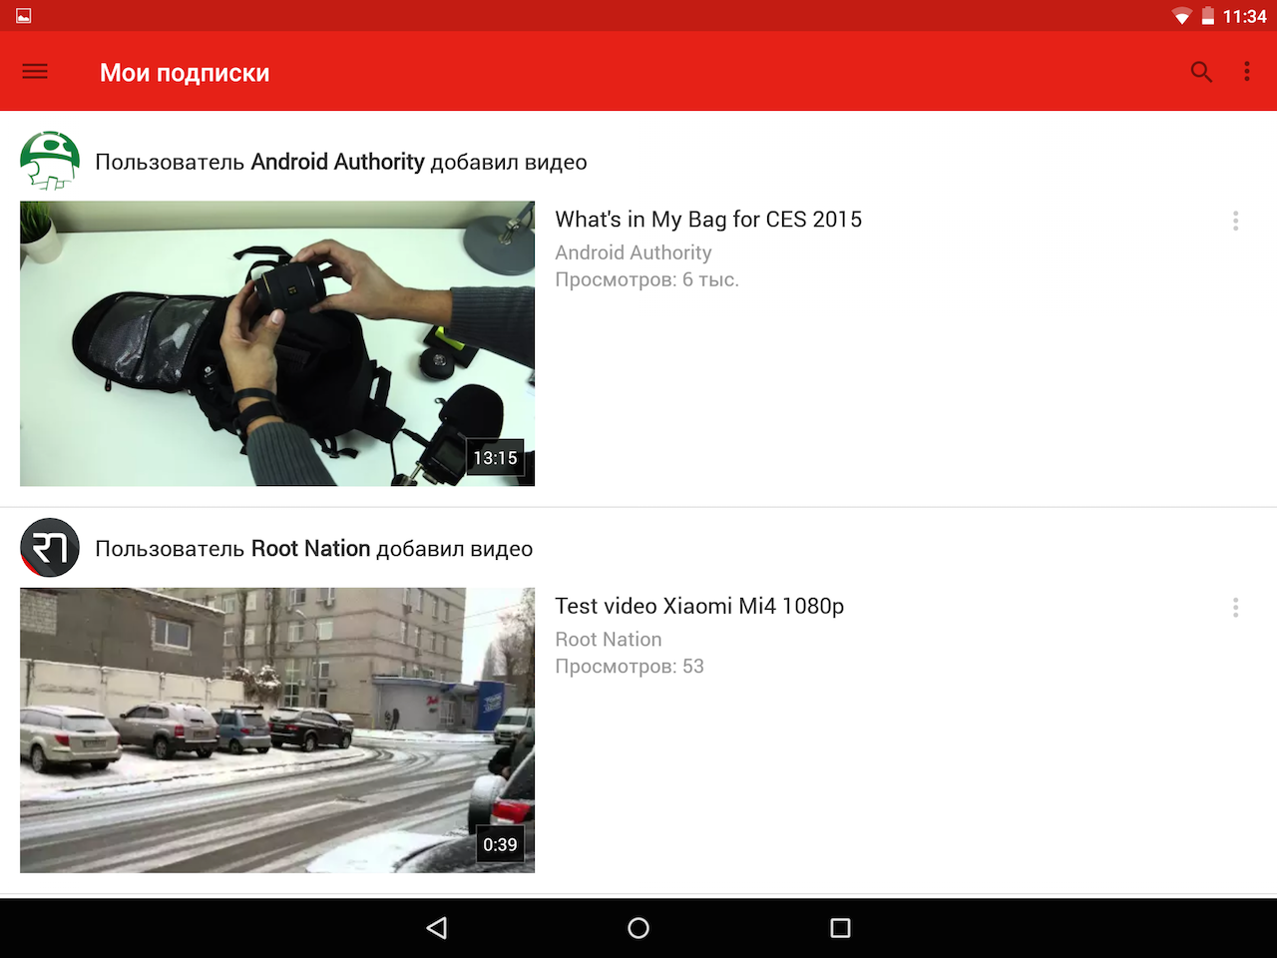Tap the Android home navigation button
Image resolution: width=1277 pixels, height=958 pixels.
pos(638,928)
